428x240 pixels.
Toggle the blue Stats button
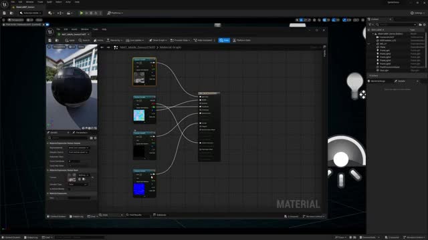coord(224,40)
